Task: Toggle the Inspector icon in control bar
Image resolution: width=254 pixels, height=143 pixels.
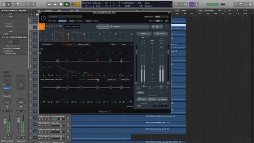Action: (x=8, y=4)
